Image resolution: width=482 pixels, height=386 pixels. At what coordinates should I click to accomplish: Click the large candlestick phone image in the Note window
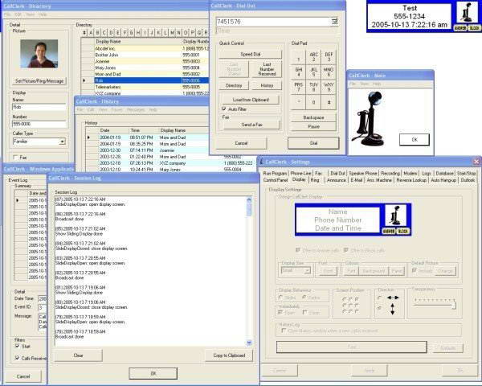pos(370,118)
